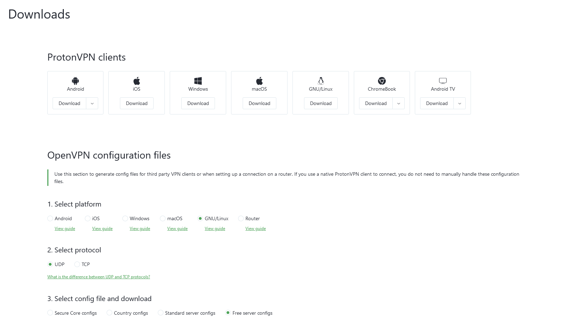Expand ChromeBook download options arrow
The image size is (580, 321).
tap(399, 103)
